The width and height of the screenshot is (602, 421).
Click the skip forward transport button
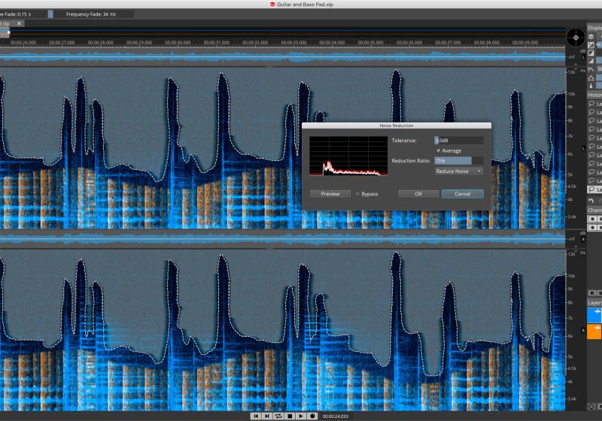[266, 416]
